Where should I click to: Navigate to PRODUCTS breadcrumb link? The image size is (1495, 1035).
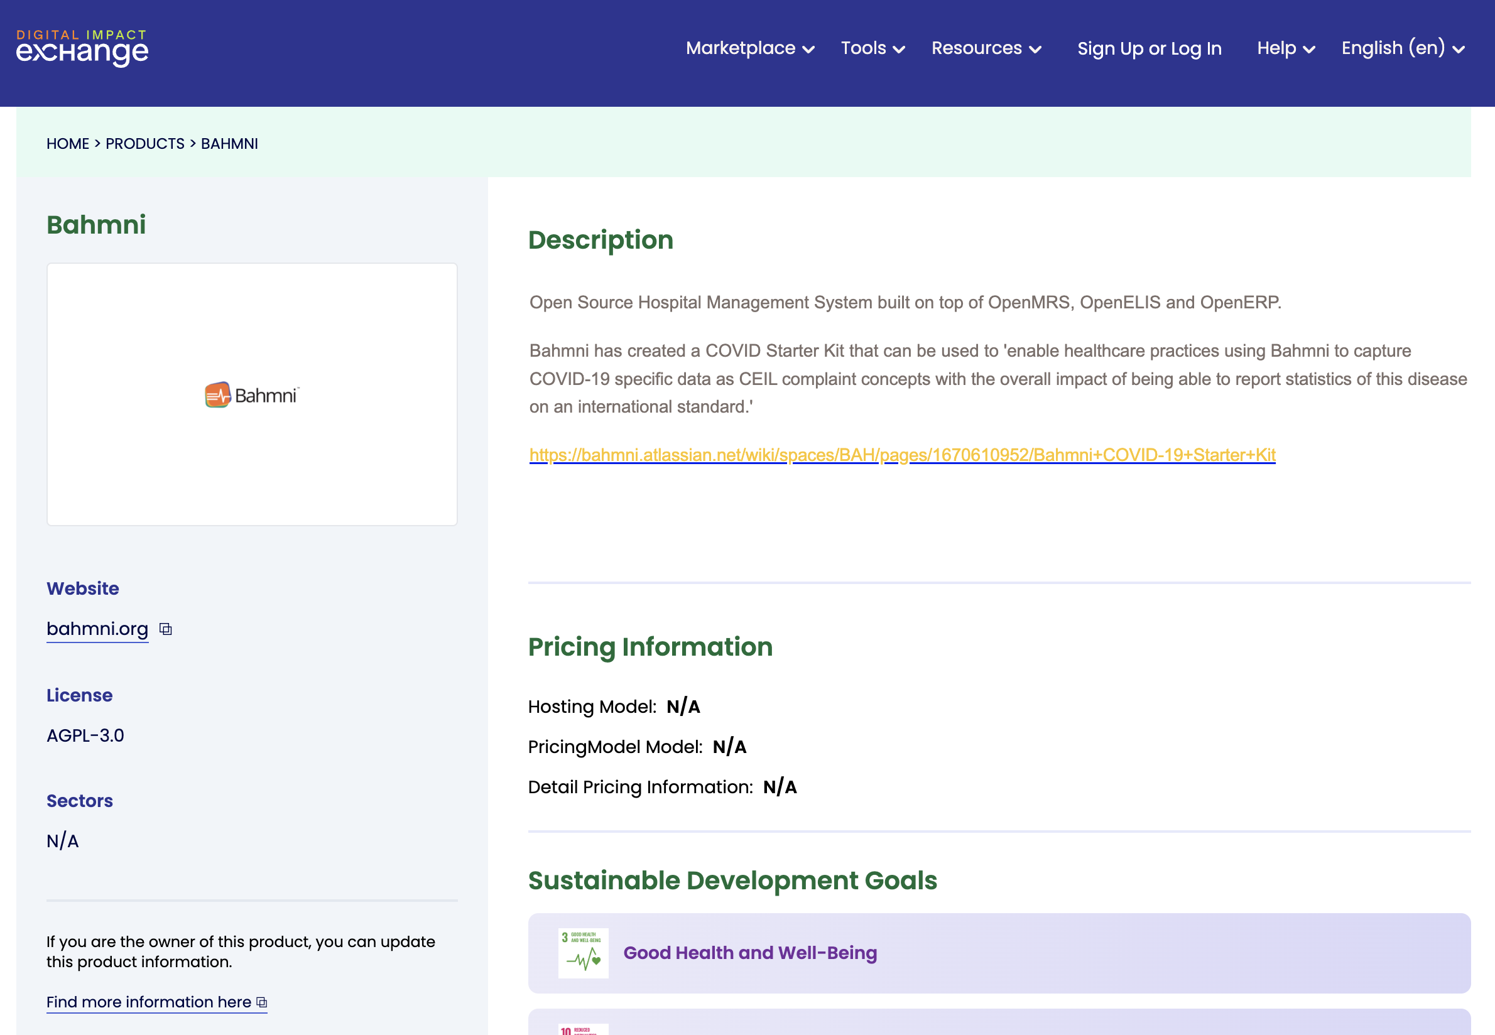coord(145,144)
